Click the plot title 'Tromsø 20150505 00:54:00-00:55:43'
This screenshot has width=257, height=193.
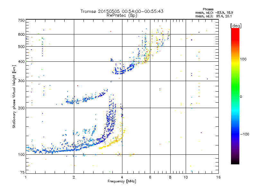point(122,11)
